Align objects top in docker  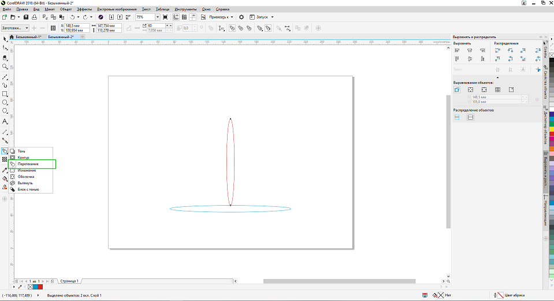pos(457,59)
